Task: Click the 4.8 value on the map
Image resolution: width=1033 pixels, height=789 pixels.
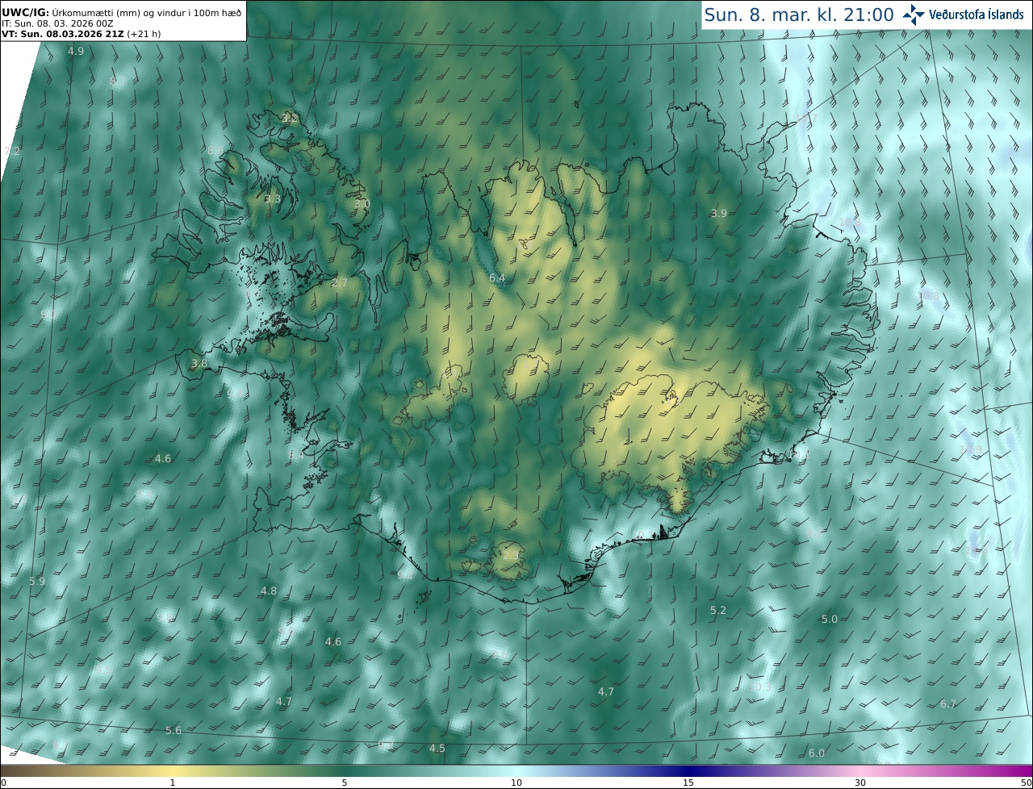Action: point(269,591)
